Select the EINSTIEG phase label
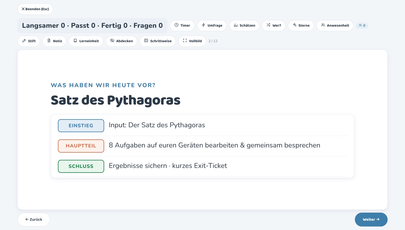Image resolution: width=405 pixels, height=230 pixels. [81, 126]
